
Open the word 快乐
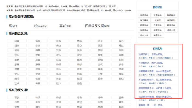click(x=17, y=55)
